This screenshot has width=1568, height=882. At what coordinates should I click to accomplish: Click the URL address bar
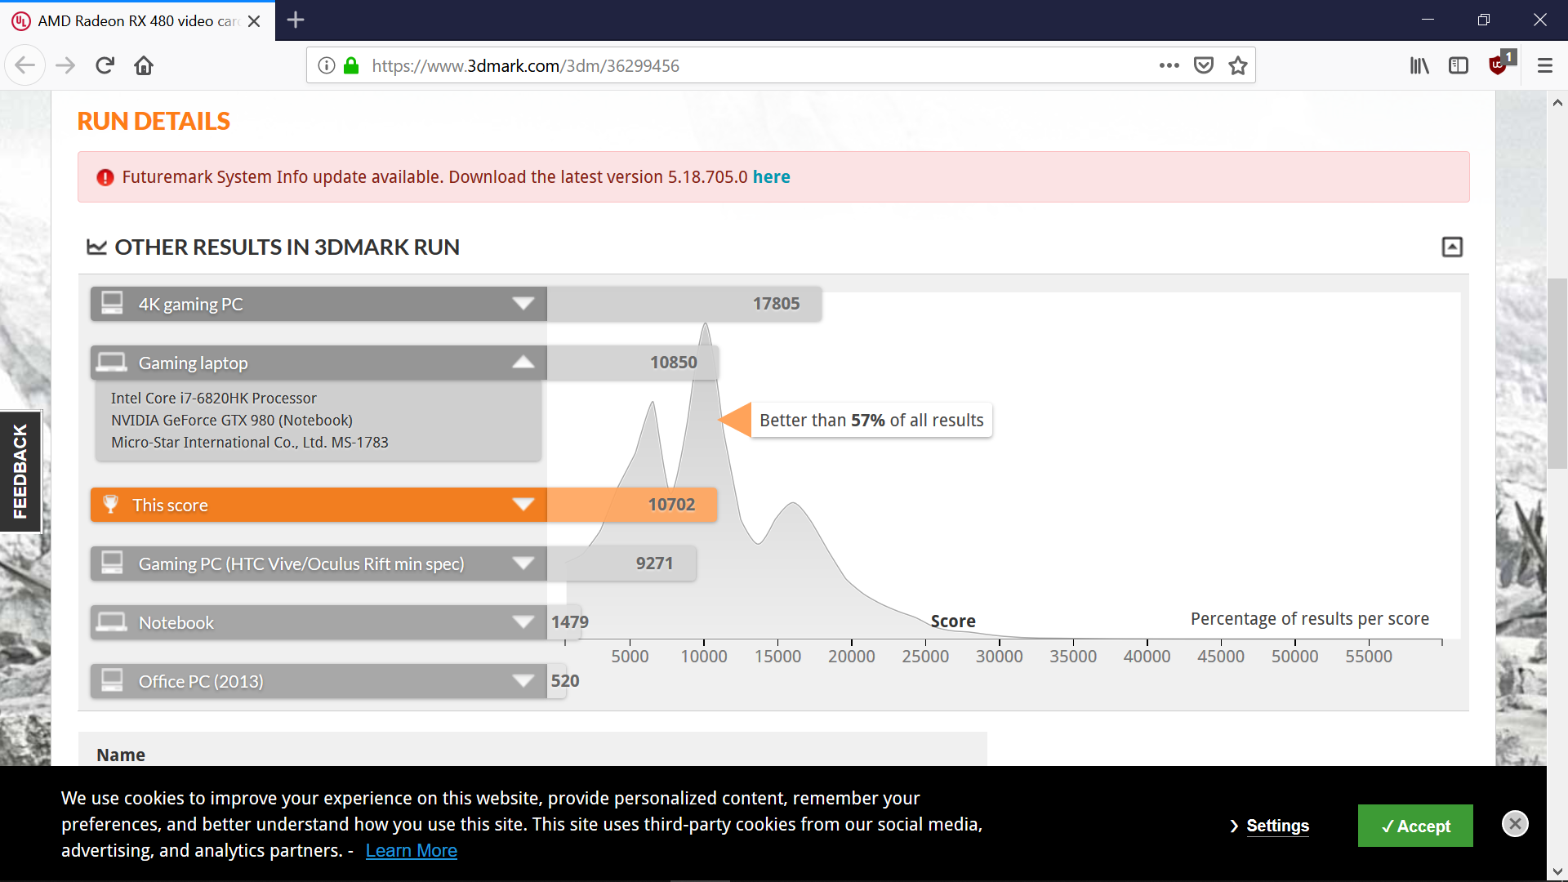(735, 65)
